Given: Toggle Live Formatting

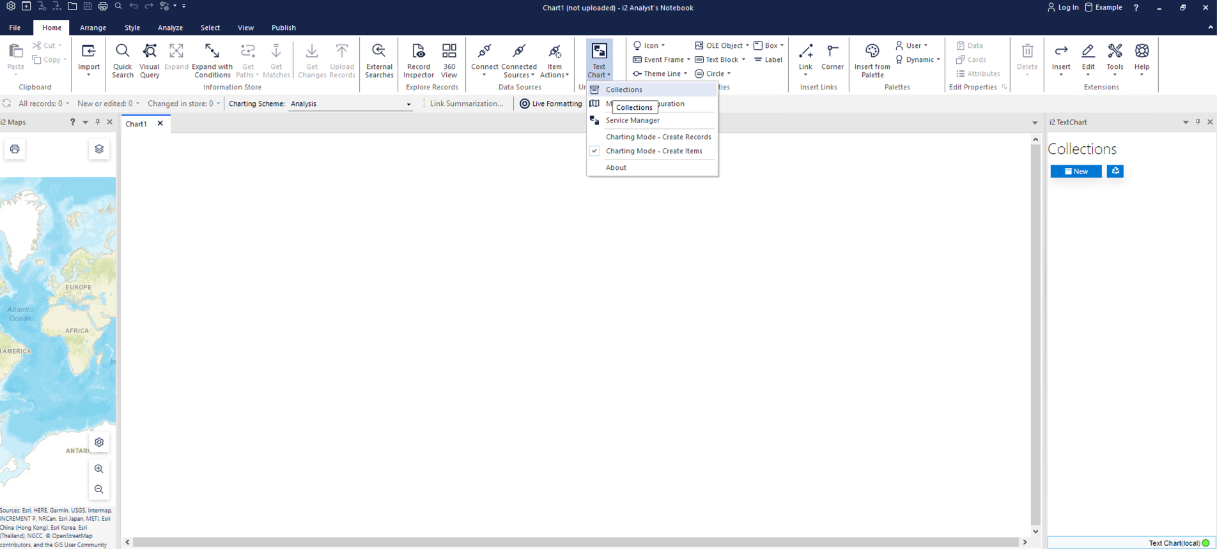Looking at the screenshot, I should pos(550,103).
